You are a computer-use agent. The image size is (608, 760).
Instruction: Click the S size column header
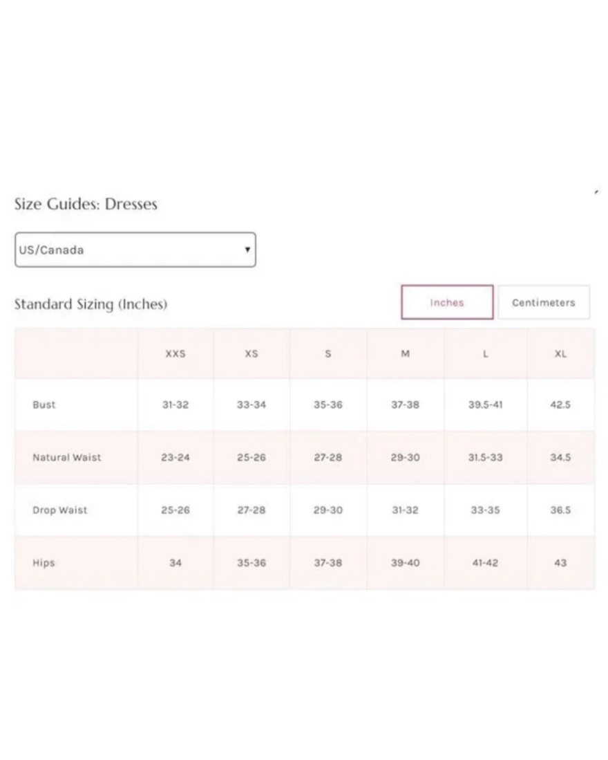coord(328,354)
